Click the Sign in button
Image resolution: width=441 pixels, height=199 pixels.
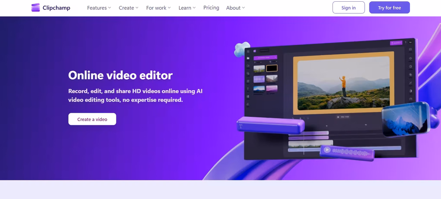[x=348, y=8]
